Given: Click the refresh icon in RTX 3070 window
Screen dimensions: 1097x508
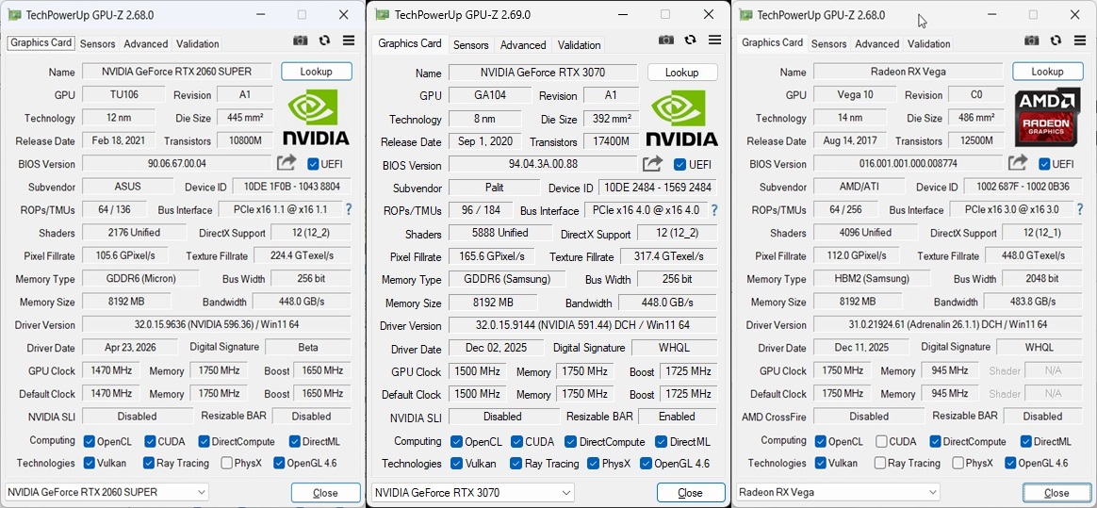Looking at the screenshot, I should point(690,41).
